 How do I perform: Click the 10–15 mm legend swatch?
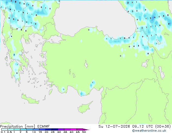click(x=36, y=129)
